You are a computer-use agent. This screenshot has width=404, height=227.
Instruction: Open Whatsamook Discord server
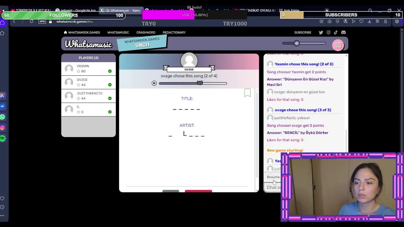click(343, 32)
